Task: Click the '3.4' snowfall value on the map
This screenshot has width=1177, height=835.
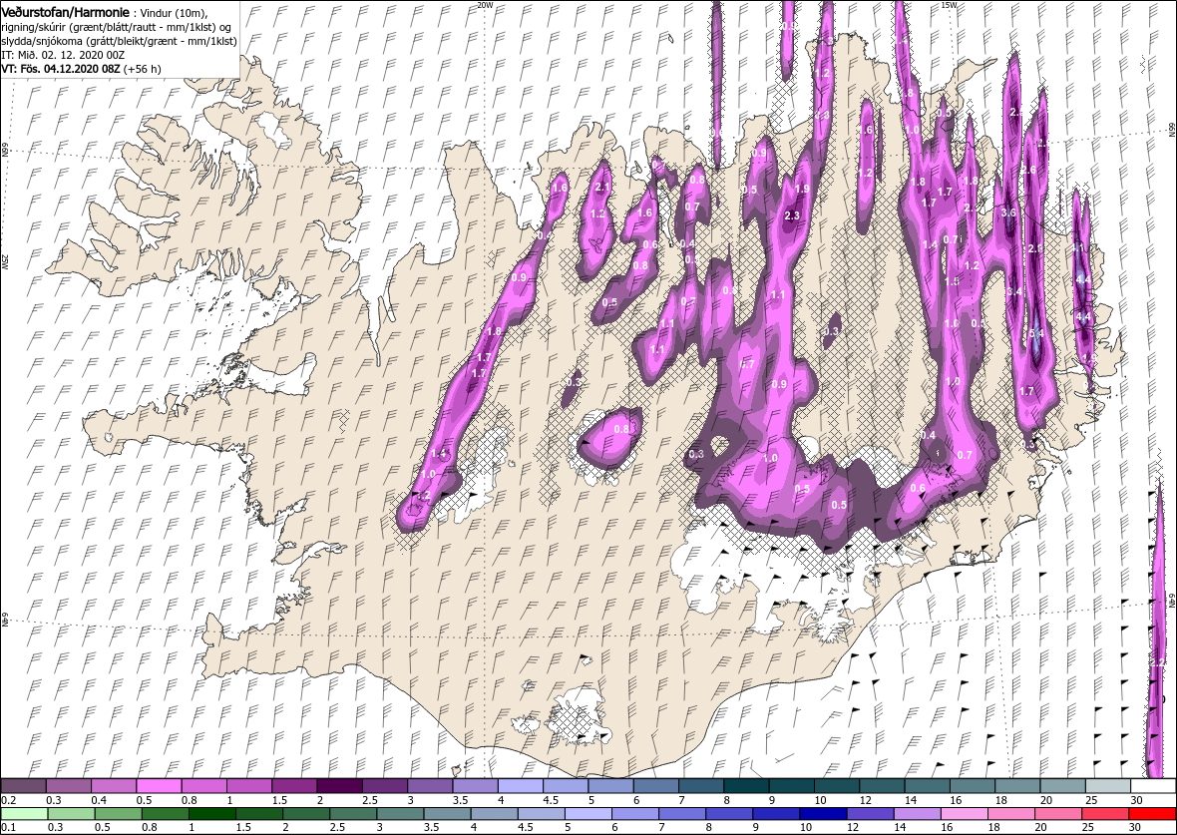Action: 1014,292
